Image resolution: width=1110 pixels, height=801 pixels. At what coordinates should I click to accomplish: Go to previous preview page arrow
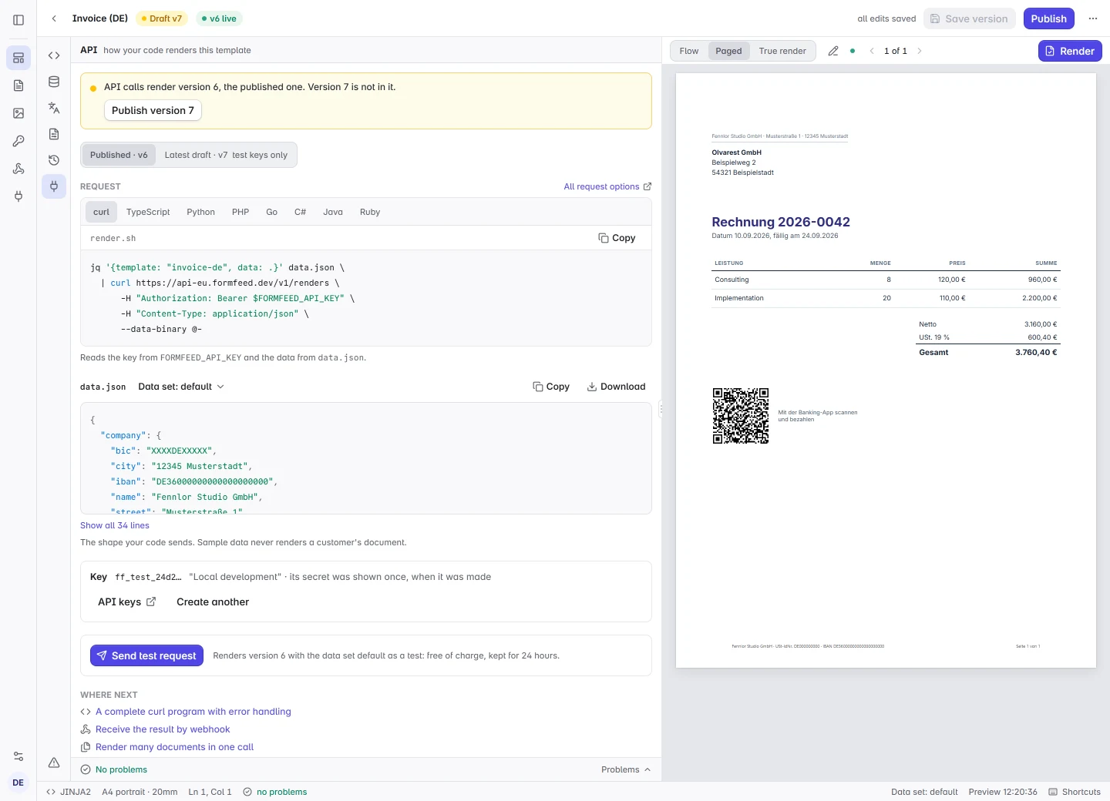point(872,51)
